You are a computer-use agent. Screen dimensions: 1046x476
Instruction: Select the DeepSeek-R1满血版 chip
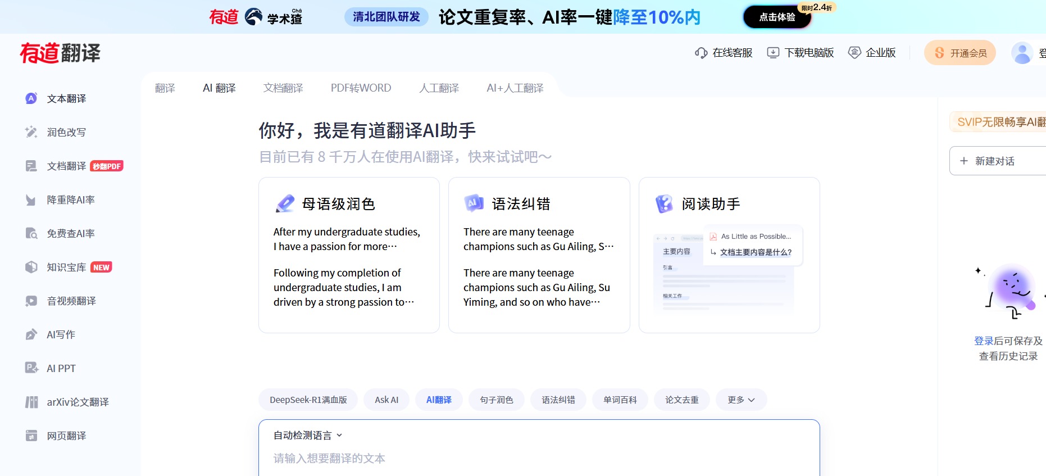coord(308,400)
